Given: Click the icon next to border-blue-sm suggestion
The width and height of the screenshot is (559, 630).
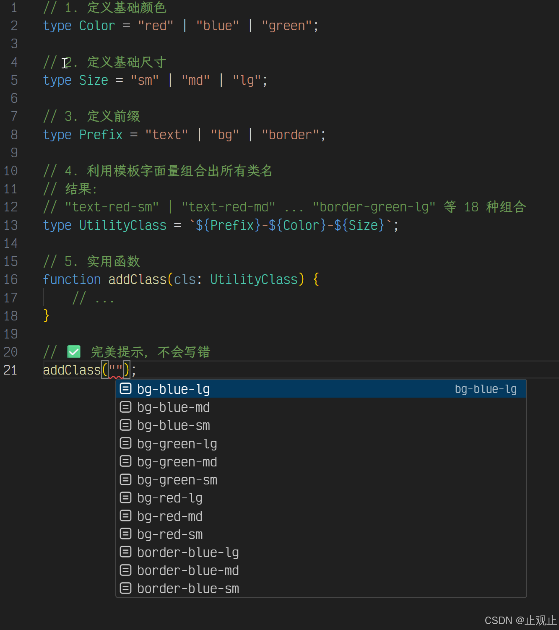Looking at the screenshot, I should (126, 588).
